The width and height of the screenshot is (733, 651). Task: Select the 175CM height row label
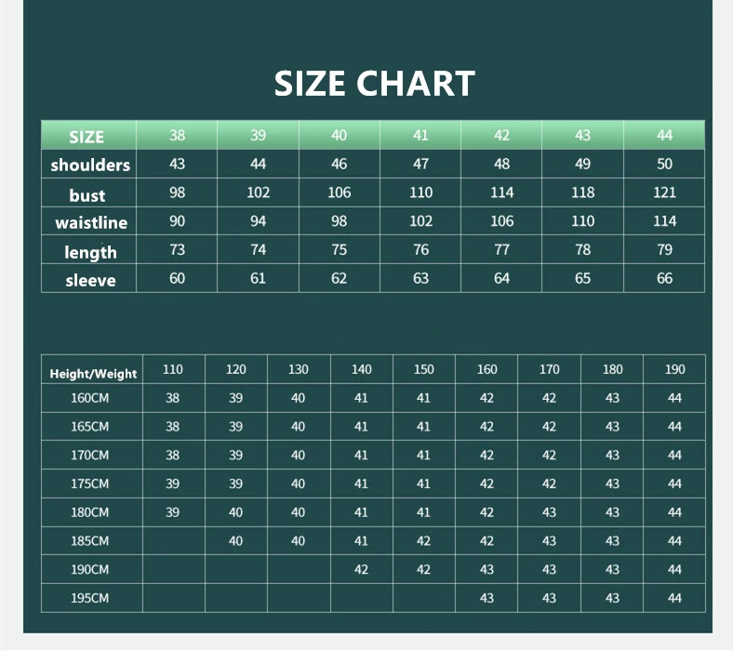point(90,484)
